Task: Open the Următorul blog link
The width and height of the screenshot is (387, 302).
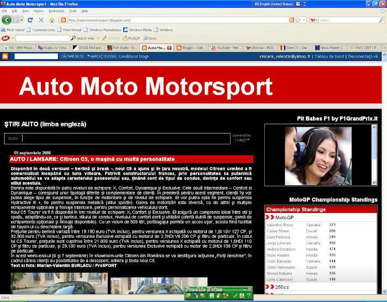Action: (134, 56)
